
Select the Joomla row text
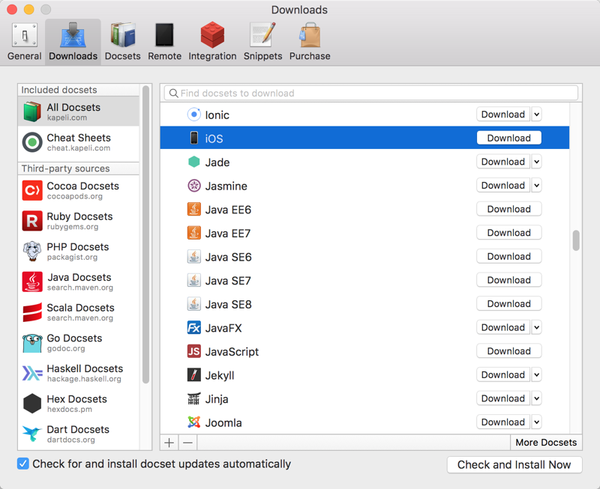pyautogui.click(x=223, y=422)
